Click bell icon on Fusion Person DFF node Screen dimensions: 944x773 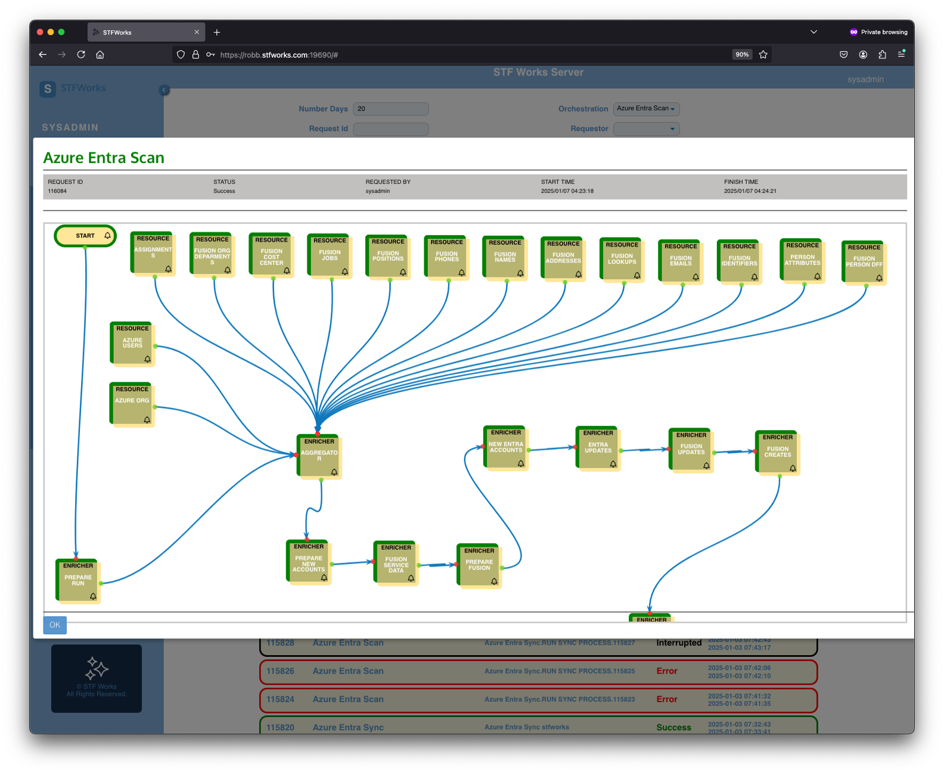click(879, 278)
